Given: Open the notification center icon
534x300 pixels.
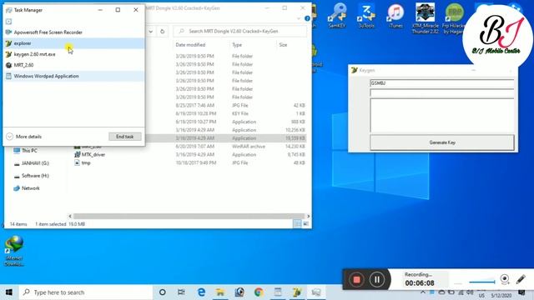Looking at the screenshot, I should click(521, 292).
